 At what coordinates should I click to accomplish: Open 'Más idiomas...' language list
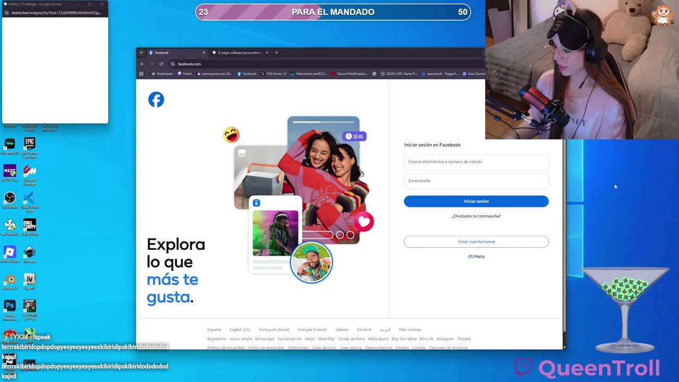coord(411,329)
